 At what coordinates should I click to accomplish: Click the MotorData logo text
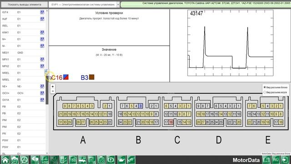click(x=246, y=160)
